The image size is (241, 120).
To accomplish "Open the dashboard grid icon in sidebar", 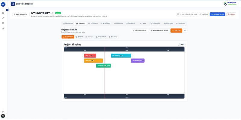I will coord(3,13).
